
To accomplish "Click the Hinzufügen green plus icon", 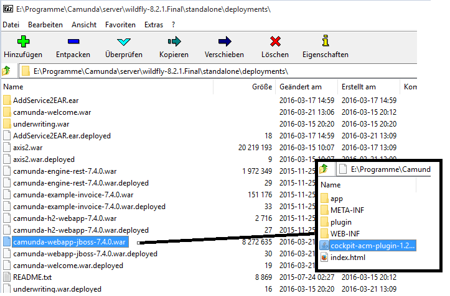I will (x=23, y=42).
